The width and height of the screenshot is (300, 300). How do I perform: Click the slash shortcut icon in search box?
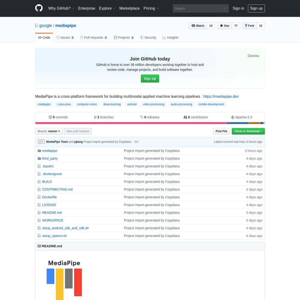click(225, 8)
